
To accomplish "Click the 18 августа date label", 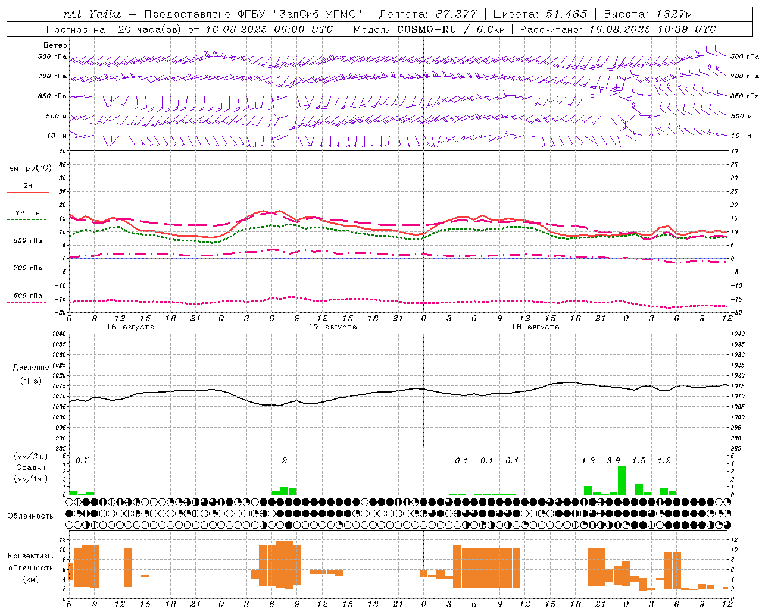I will (x=535, y=327).
